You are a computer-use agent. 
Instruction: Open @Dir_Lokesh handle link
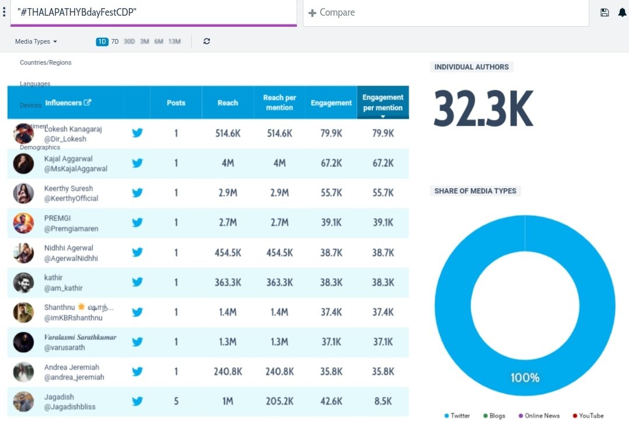point(65,139)
